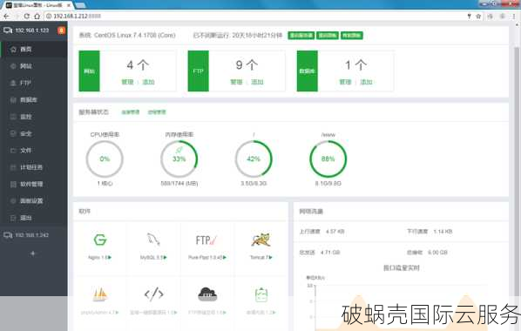
Task: Open the 面板设置 sidebar item
Action: (x=33, y=200)
